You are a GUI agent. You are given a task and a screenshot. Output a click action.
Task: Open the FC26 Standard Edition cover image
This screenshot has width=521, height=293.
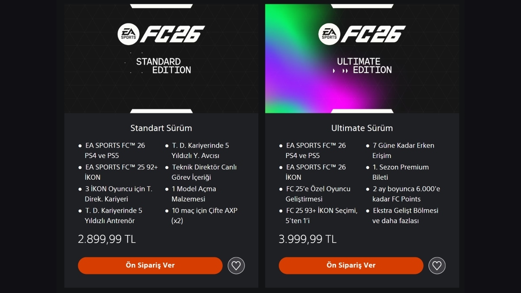click(x=161, y=59)
